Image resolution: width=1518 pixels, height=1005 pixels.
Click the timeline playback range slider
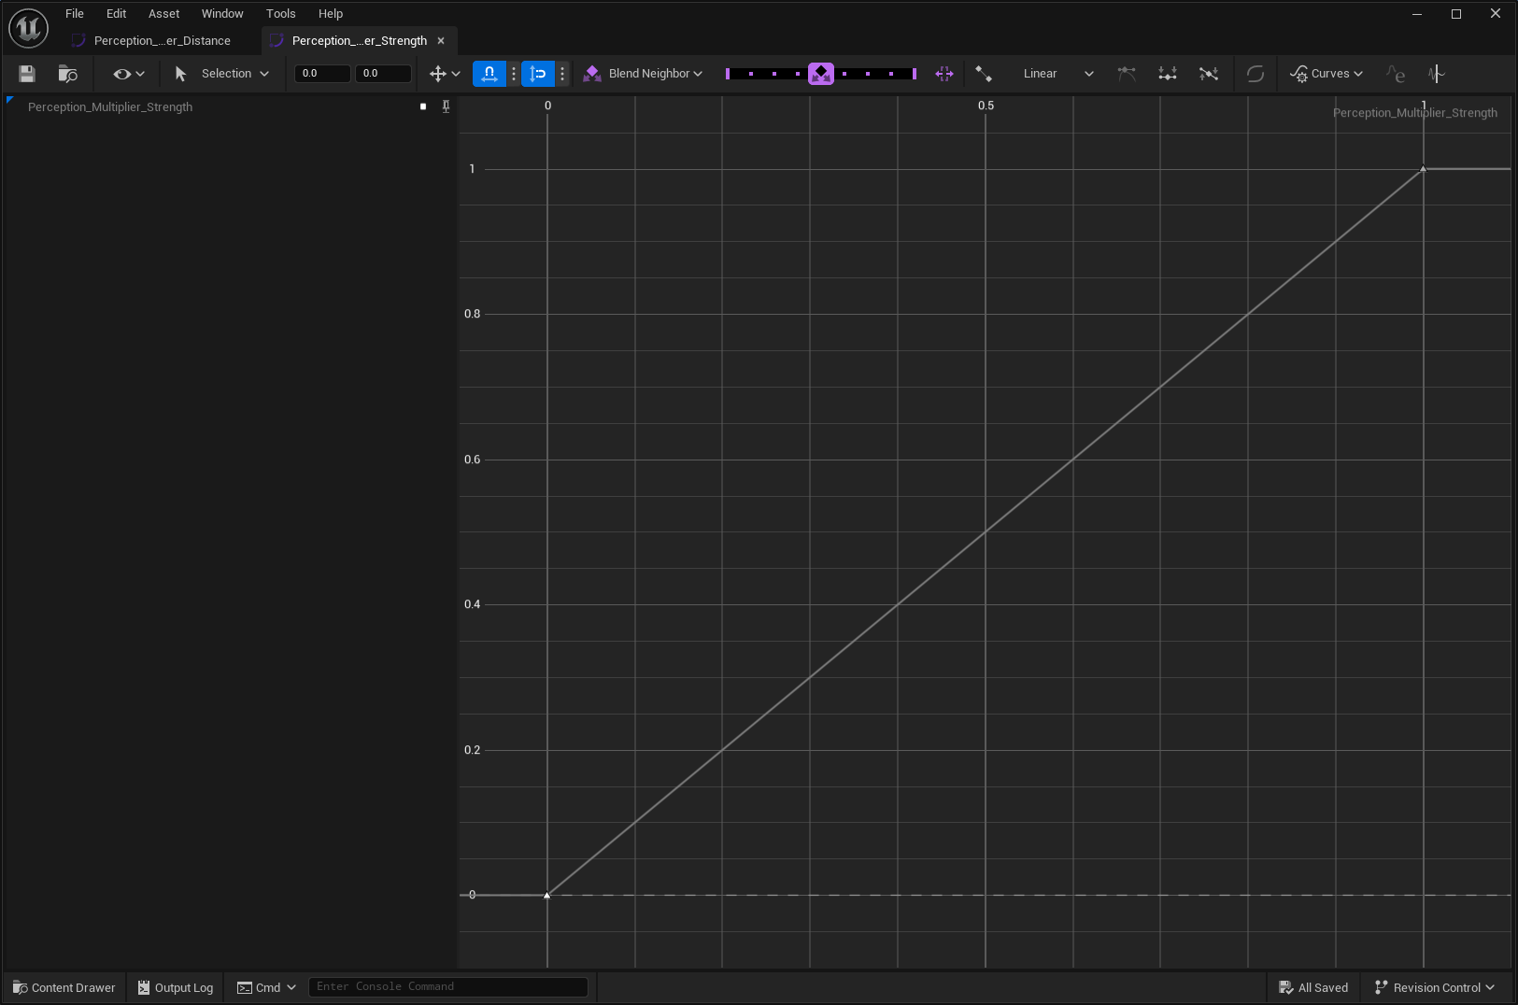coord(822,73)
